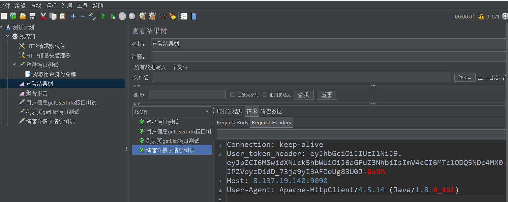Save the test plan with floppy icon
508x202 pixels.
pos(32,16)
